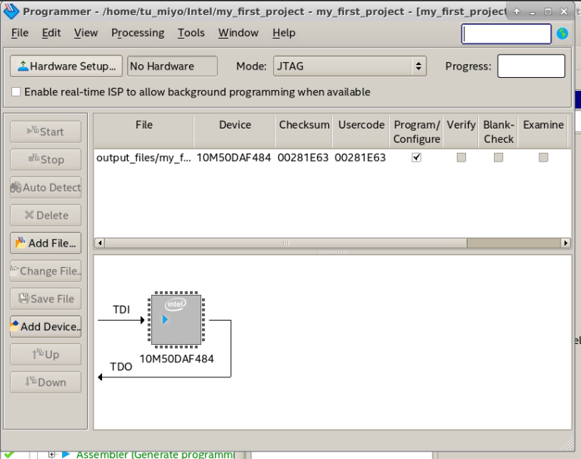The width and height of the screenshot is (581, 459).
Task: Uncheck the Program/Configure checkbox
Action: coord(416,158)
